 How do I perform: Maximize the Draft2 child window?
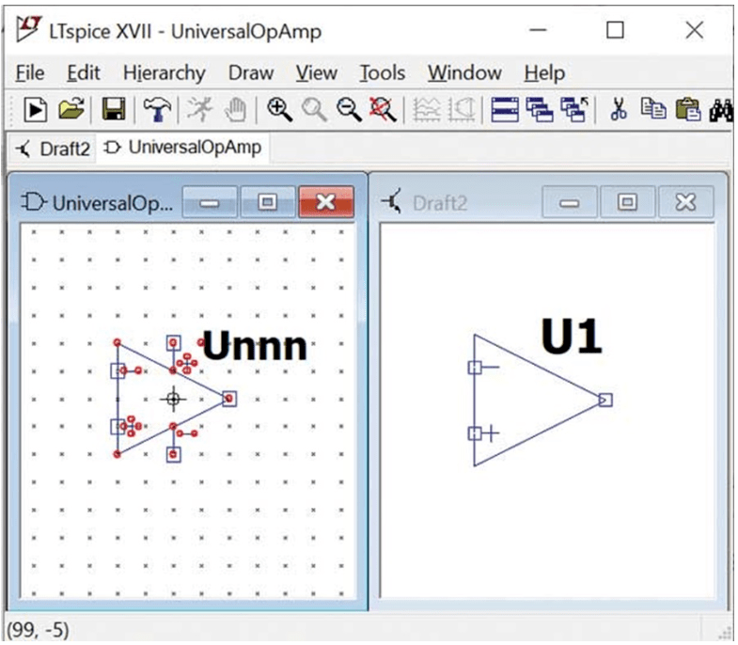tap(627, 202)
